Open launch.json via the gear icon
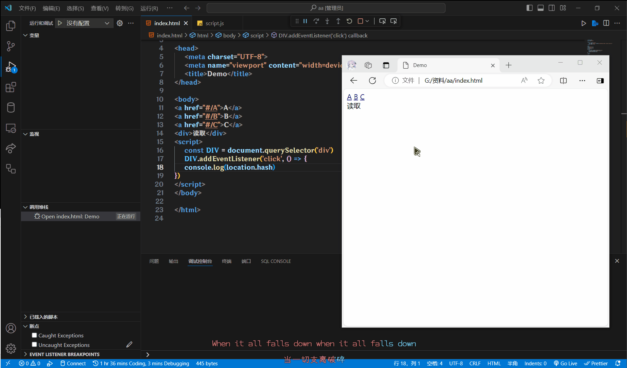The image size is (627, 368). tap(120, 23)
